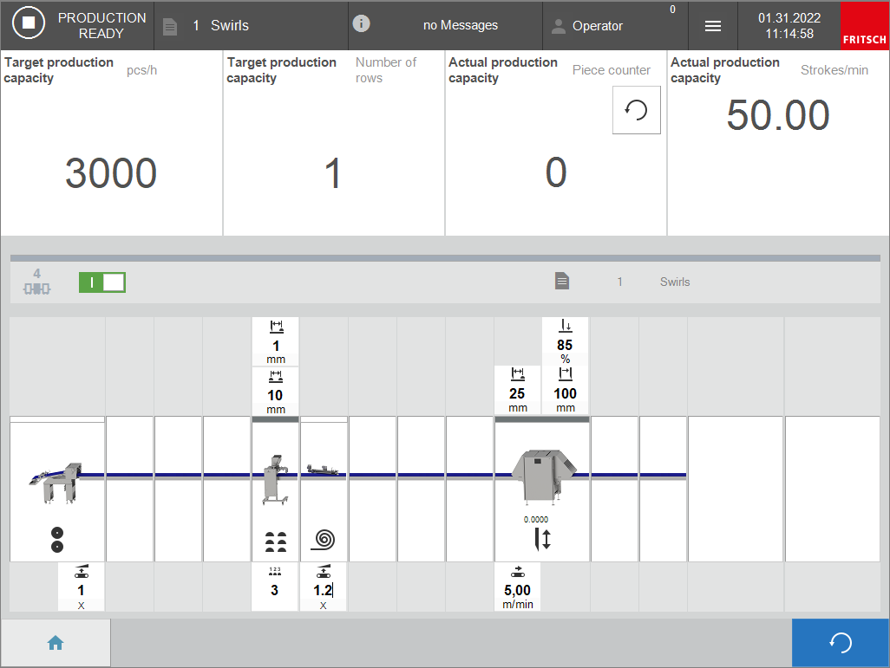Image resolution: width=890 pixels, height=668 pixels.
Task: Toggle the line 4 on/off switch
Action: (102, 282)
